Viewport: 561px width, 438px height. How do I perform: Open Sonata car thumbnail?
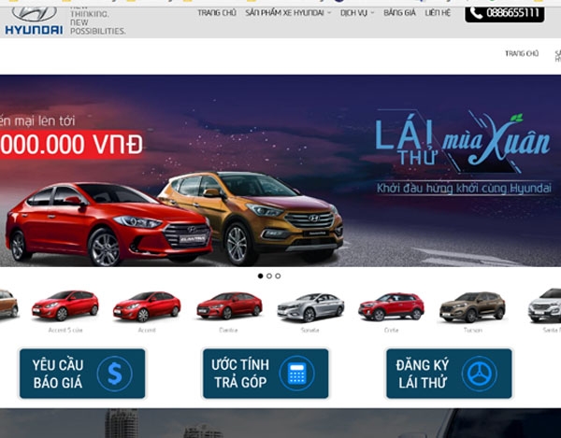(310, 307)
